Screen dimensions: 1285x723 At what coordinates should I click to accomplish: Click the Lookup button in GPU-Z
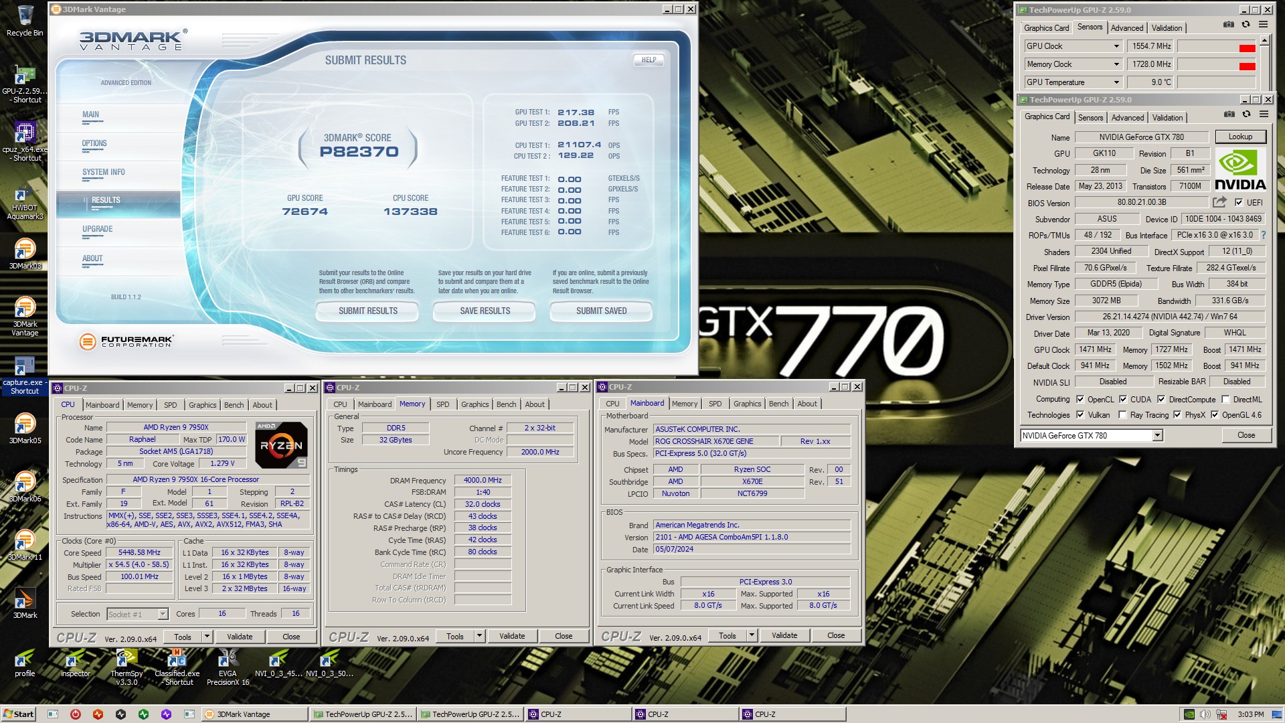1240,137
